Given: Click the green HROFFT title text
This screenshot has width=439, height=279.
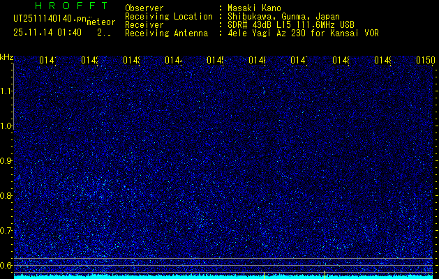Looking at the screenshot, I should click(71, 6).
